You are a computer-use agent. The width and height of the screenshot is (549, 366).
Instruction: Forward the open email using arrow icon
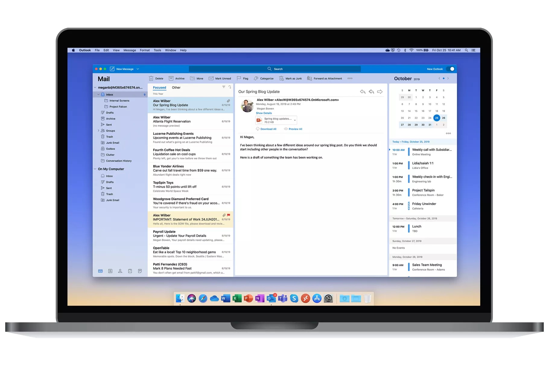(380, 92)
